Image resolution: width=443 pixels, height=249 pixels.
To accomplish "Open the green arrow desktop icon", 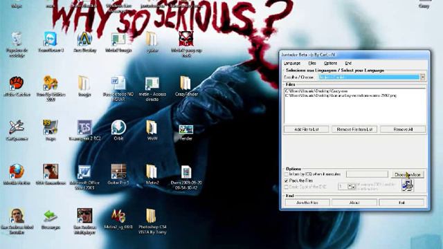I will click(51, 216).
